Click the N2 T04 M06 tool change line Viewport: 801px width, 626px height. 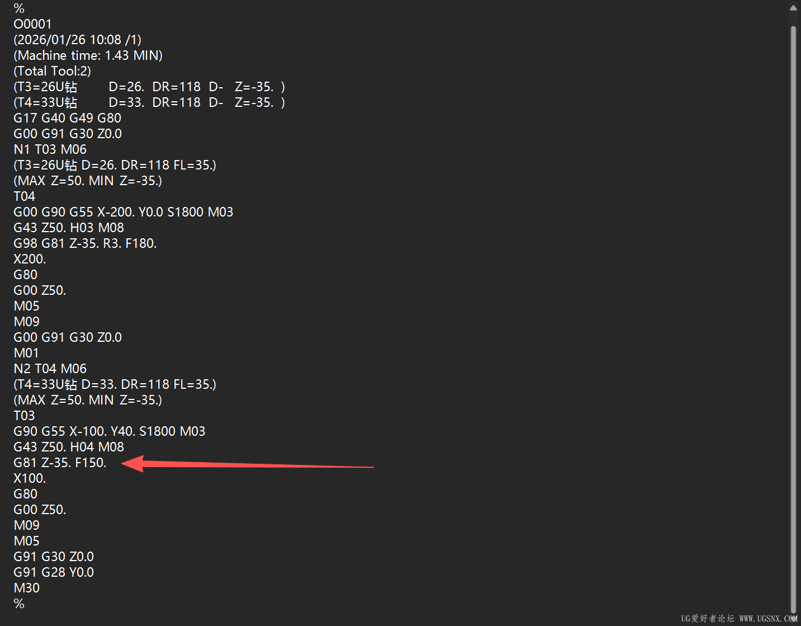pos(50,369)
